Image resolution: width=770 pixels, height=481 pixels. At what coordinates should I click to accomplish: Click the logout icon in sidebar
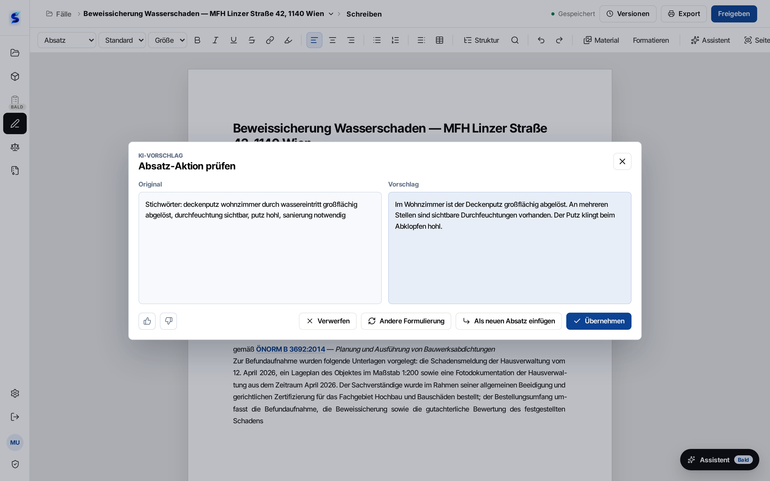[x=15, y=417]
